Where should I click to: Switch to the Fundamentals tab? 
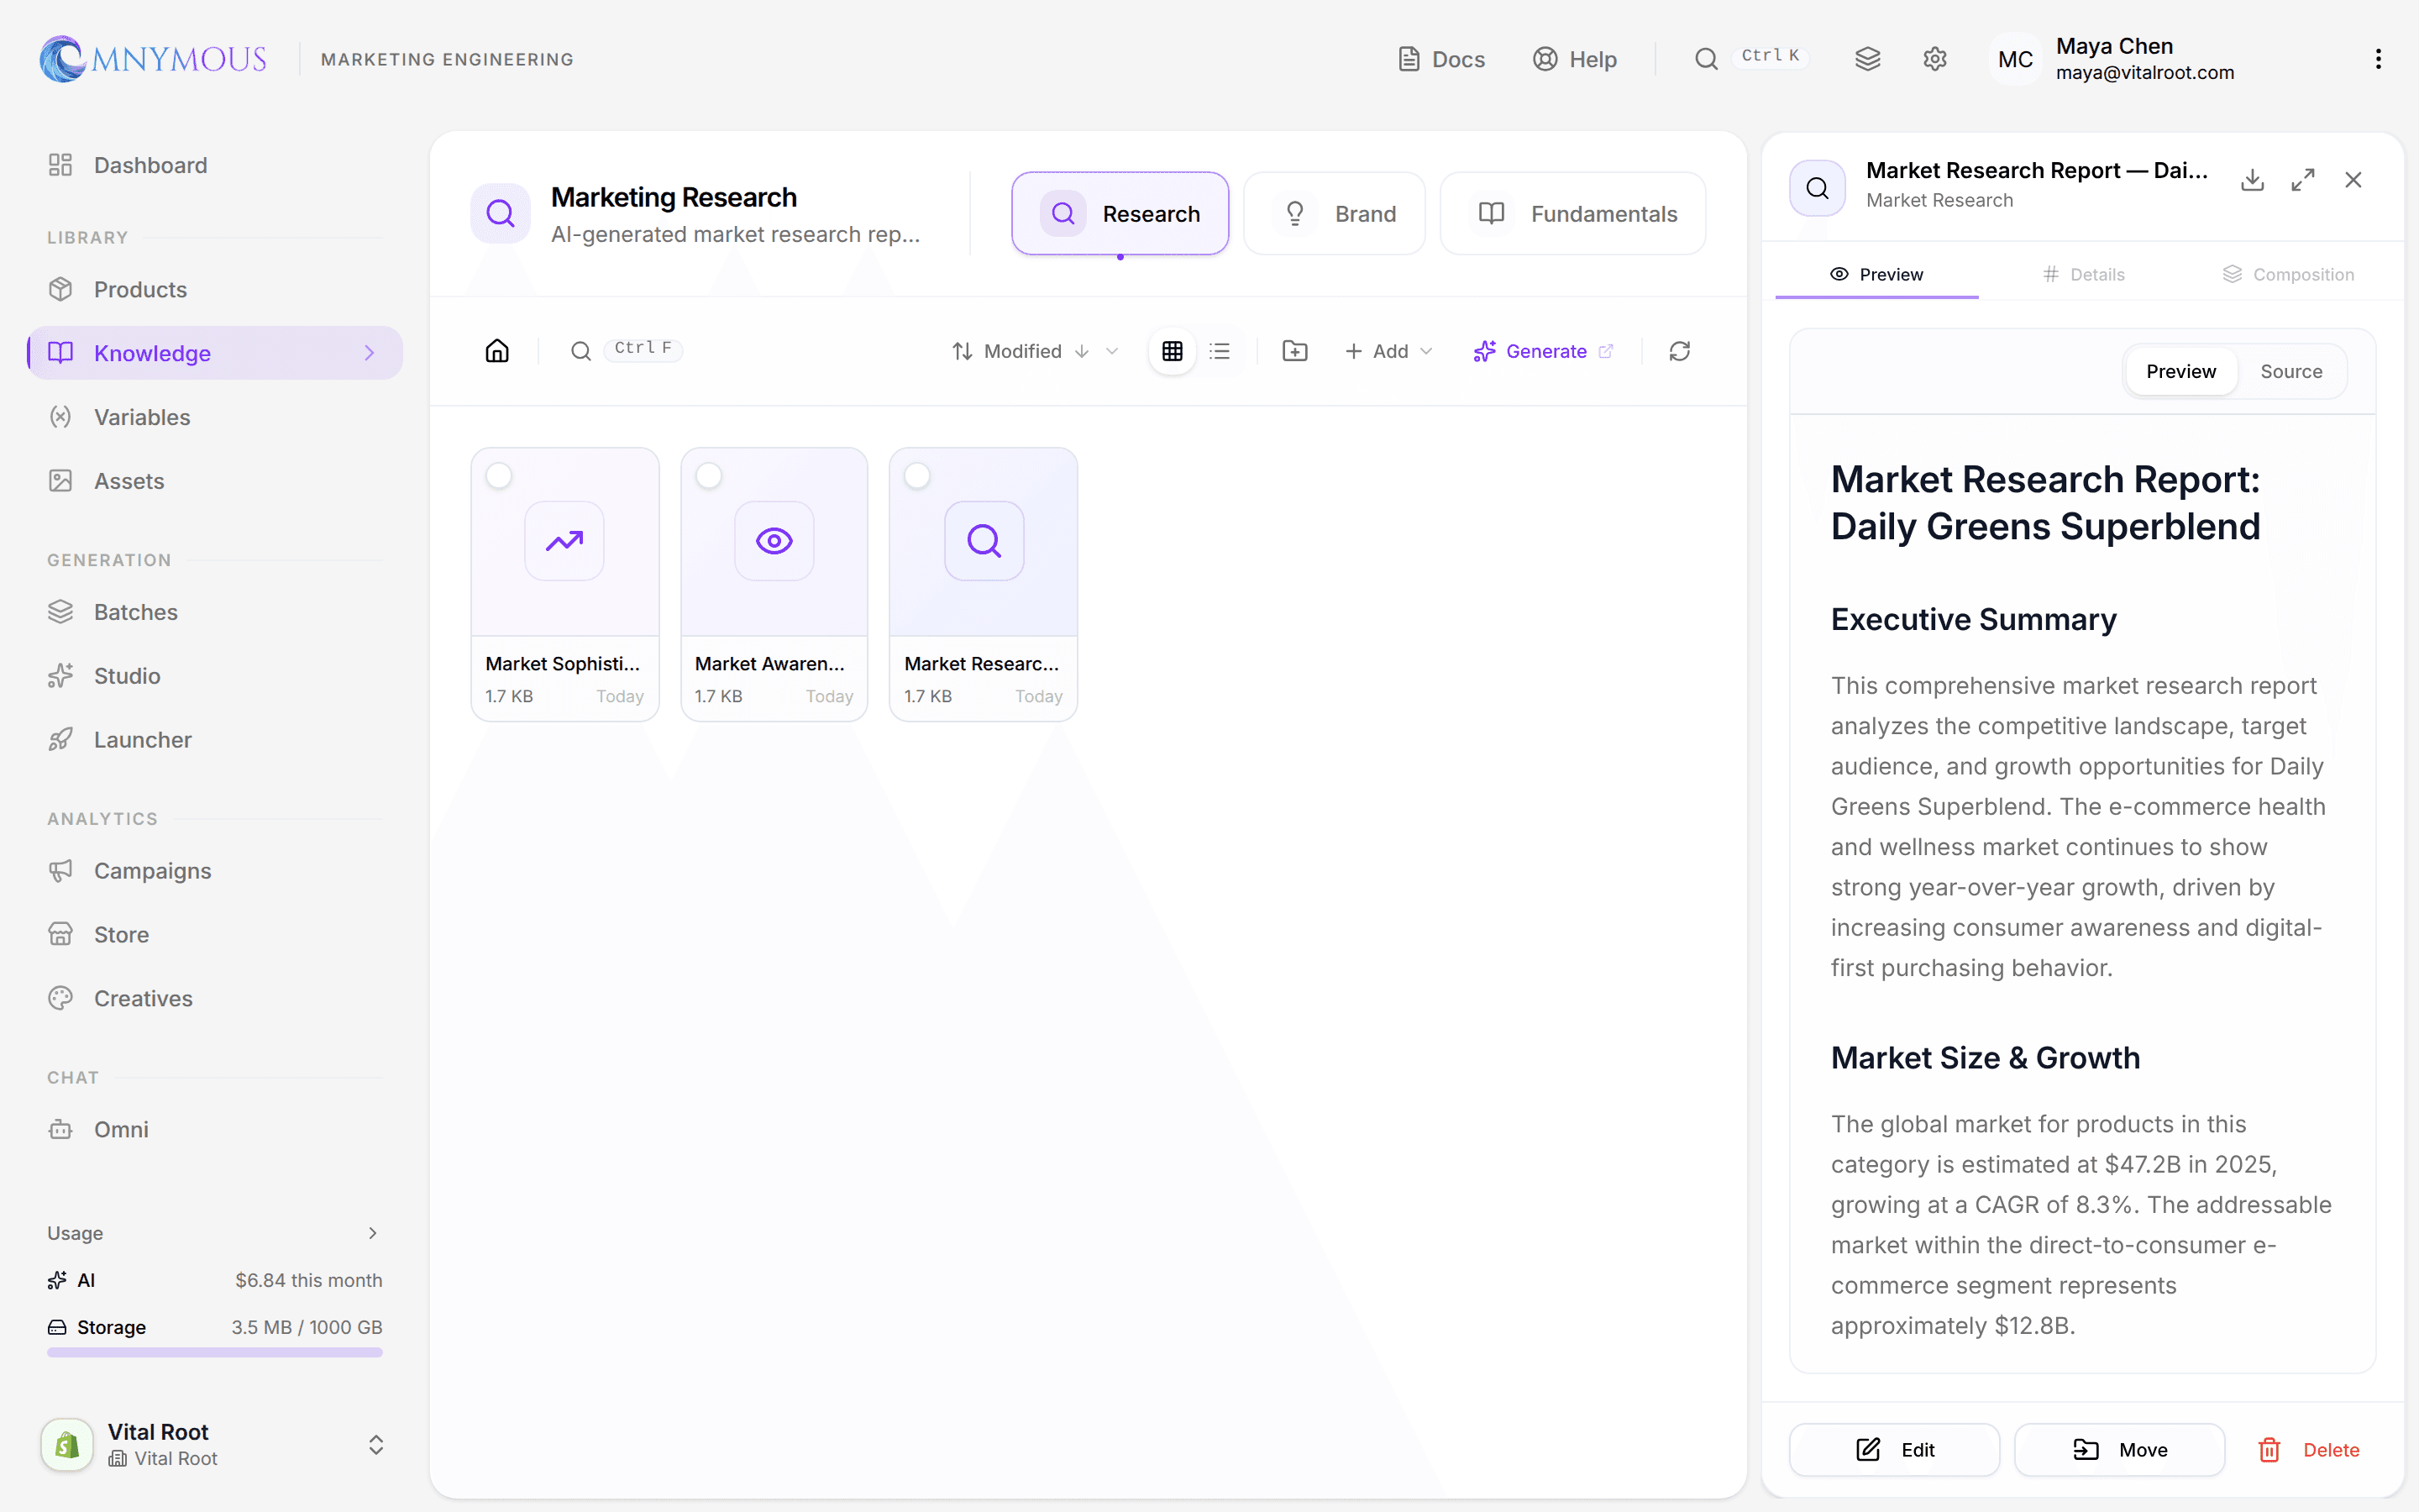[x=1572, y=213]
